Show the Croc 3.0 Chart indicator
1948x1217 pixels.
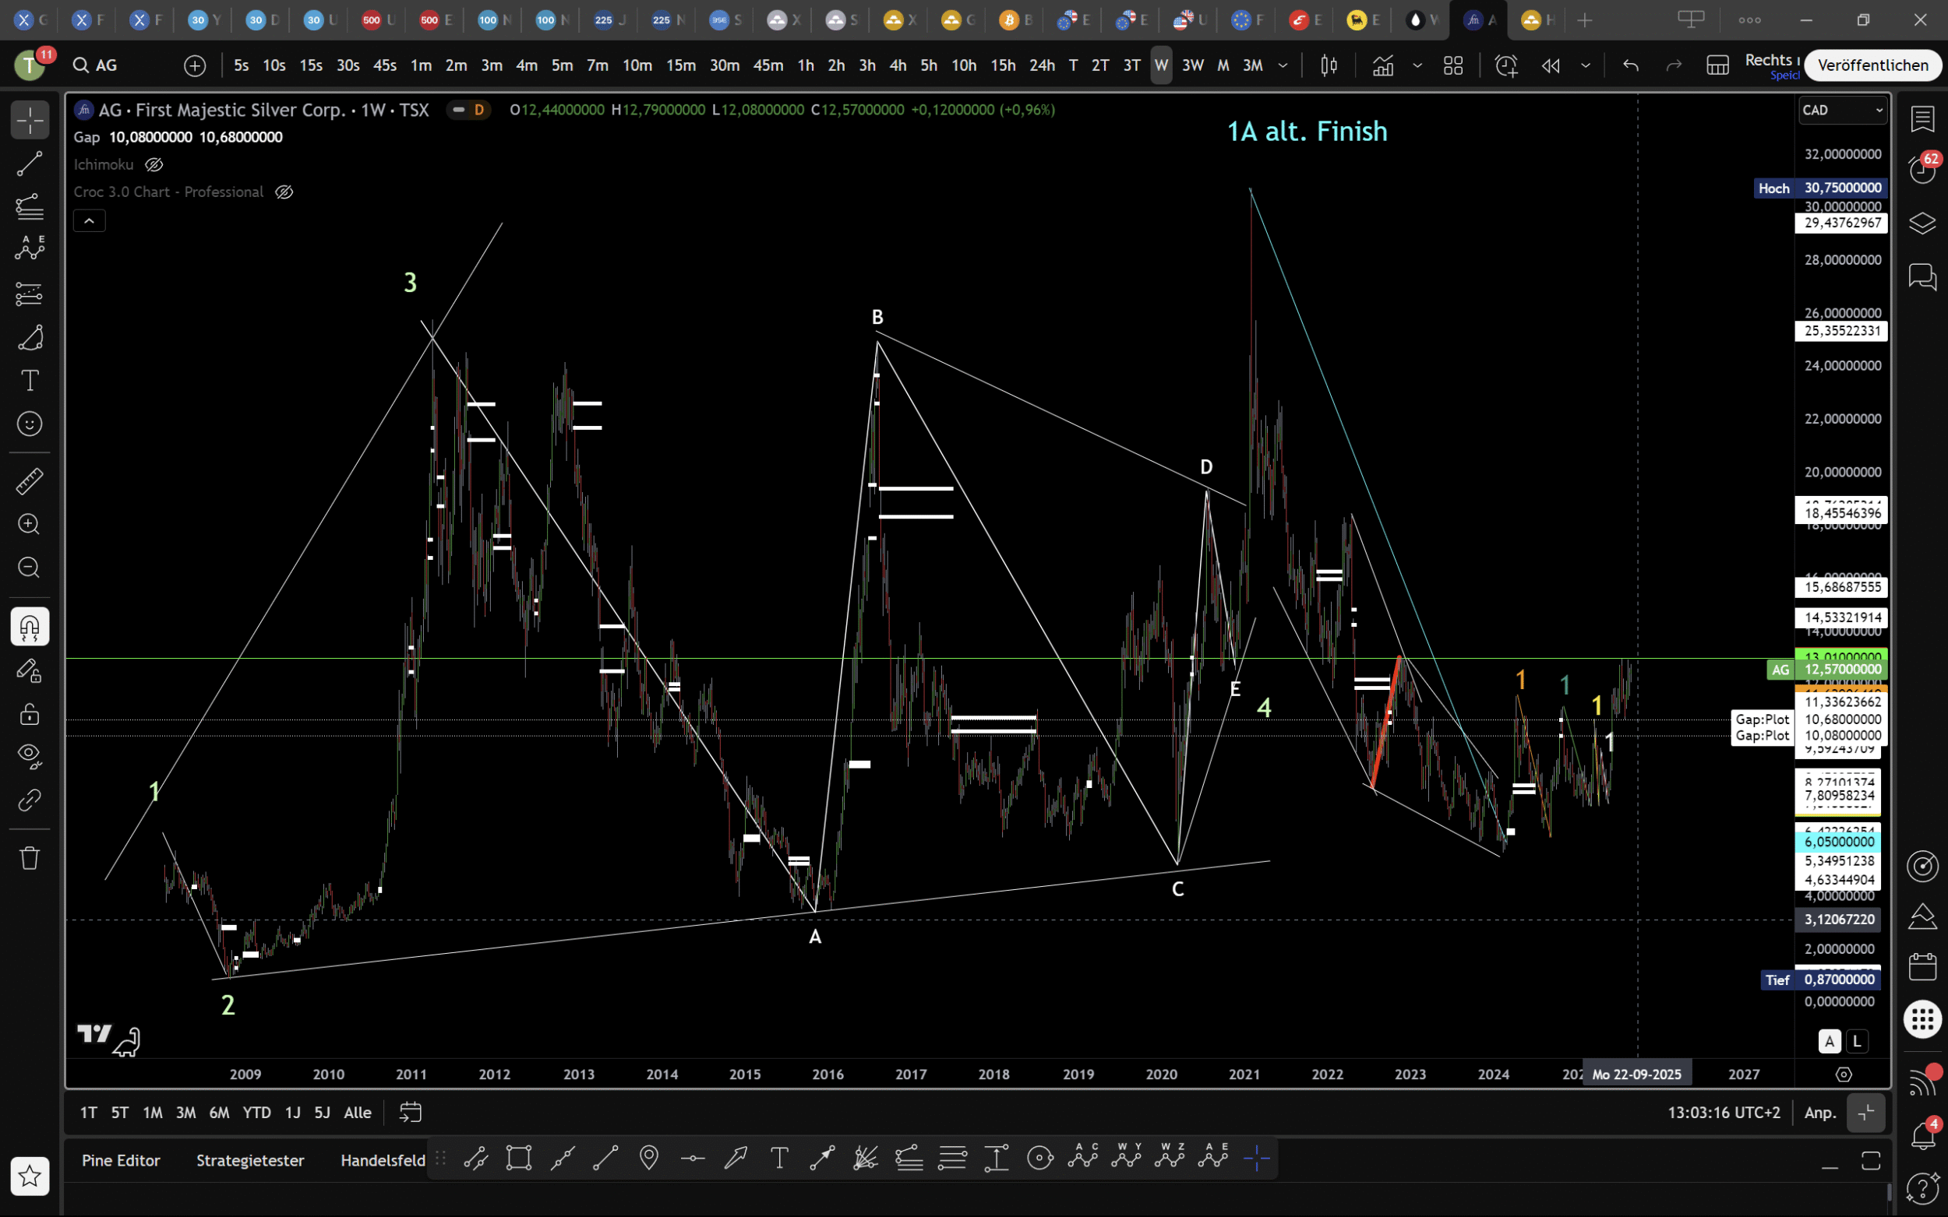pos(284,192)
